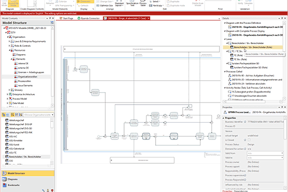Switch to the Bpanda Connector tab

pos(88,18)
